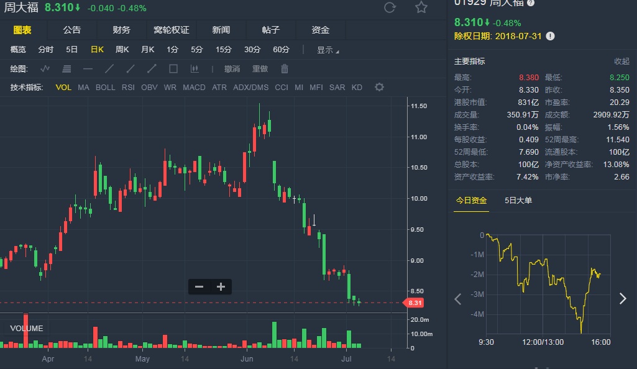Star 周大福 as a favorite
The image size is (637, 369).
pos(421,7)
